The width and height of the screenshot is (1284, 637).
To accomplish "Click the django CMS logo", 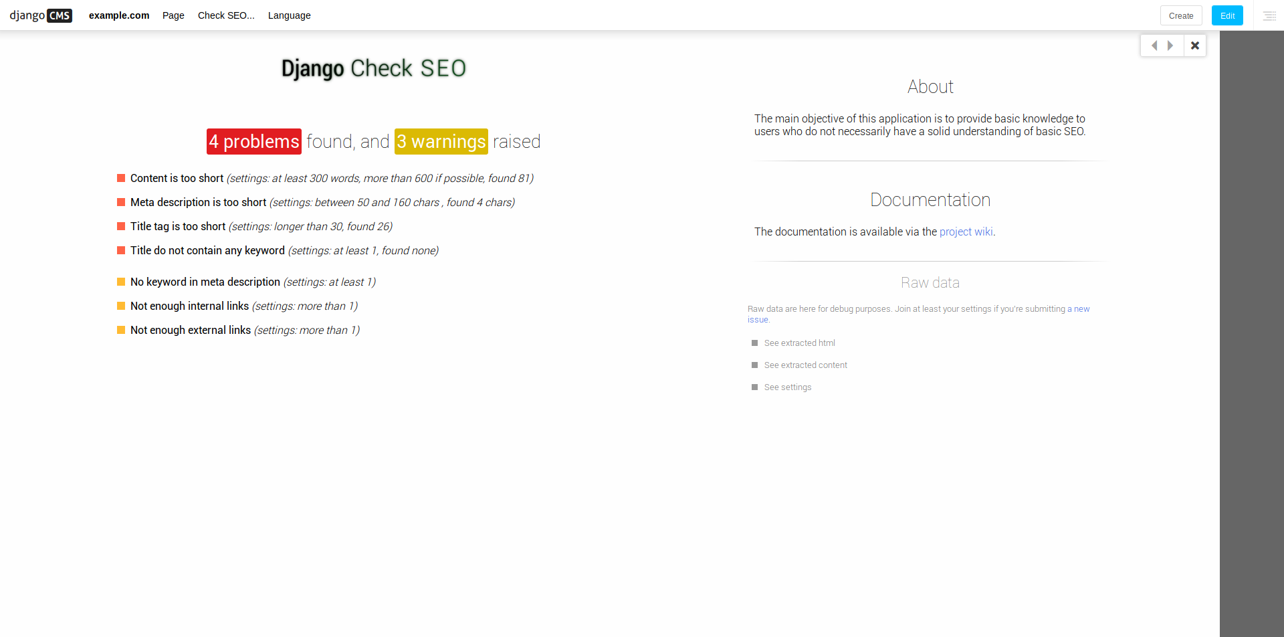I will click(x=41, y=15).
